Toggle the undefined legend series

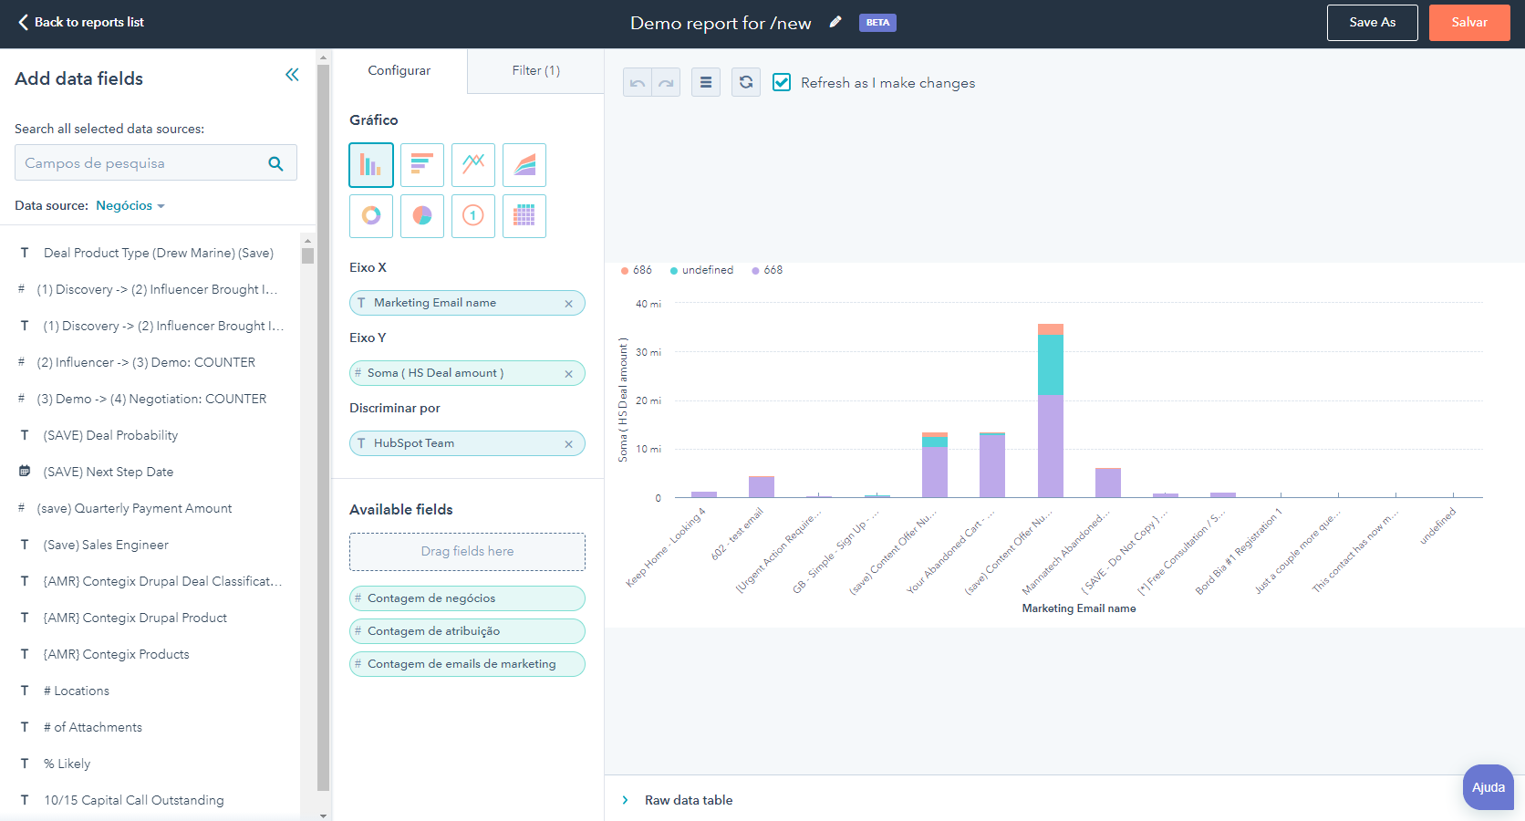pyautogui.click(x=701, y=270)
